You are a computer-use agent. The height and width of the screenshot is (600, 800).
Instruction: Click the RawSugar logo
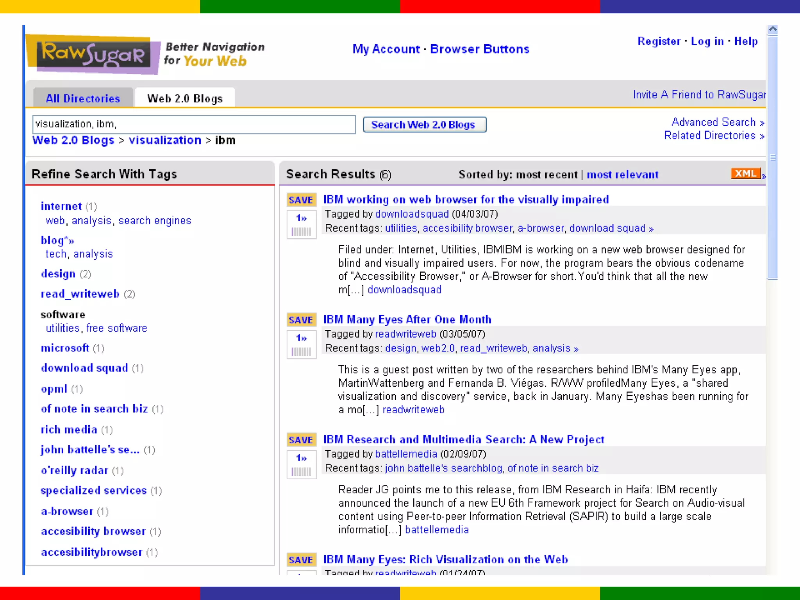93,54
